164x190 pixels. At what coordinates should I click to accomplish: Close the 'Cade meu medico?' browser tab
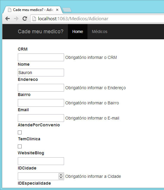point(57,10)
